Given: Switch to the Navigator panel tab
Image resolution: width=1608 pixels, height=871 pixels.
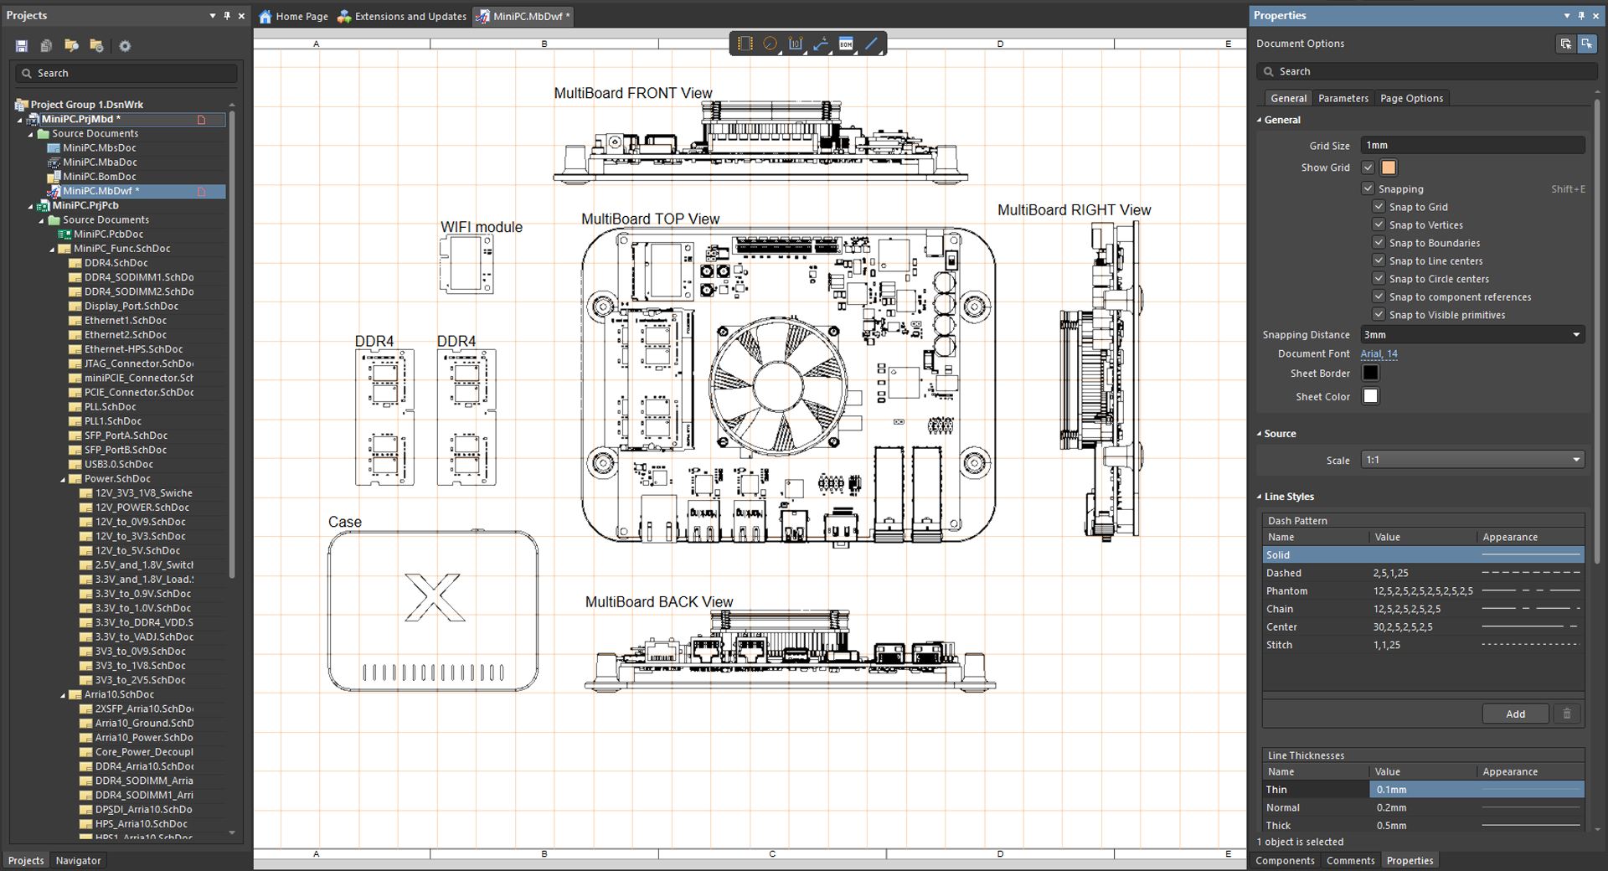Looking at the screenshot, I should tap(79, 860).
